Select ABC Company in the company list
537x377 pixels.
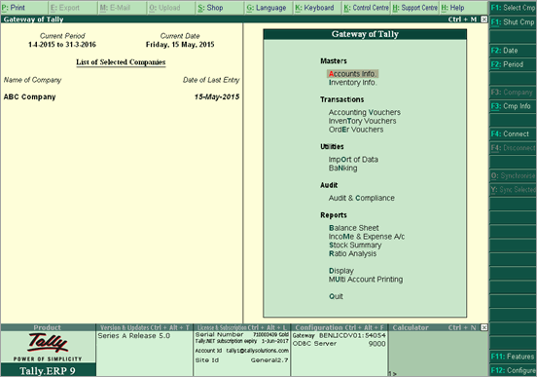coord(29,97)
